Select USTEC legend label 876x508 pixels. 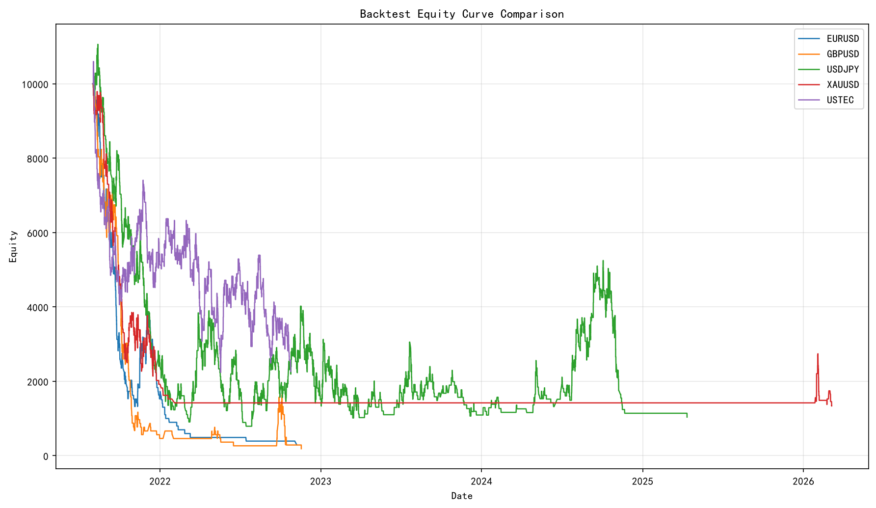click(x=840, y=100)
